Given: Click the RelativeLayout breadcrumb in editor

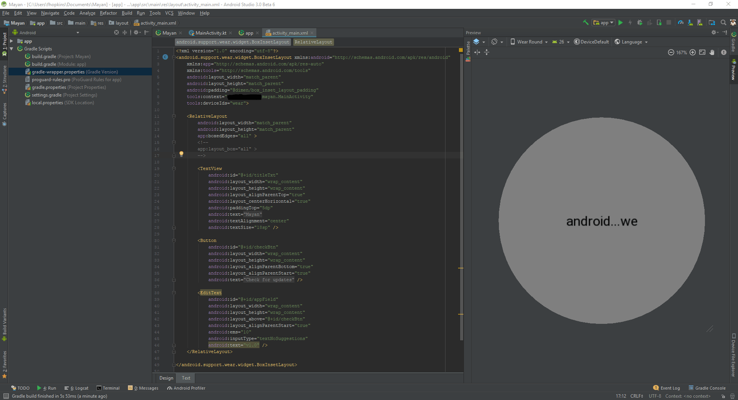Looking at the screenshot, I should (x=313, y=42).
